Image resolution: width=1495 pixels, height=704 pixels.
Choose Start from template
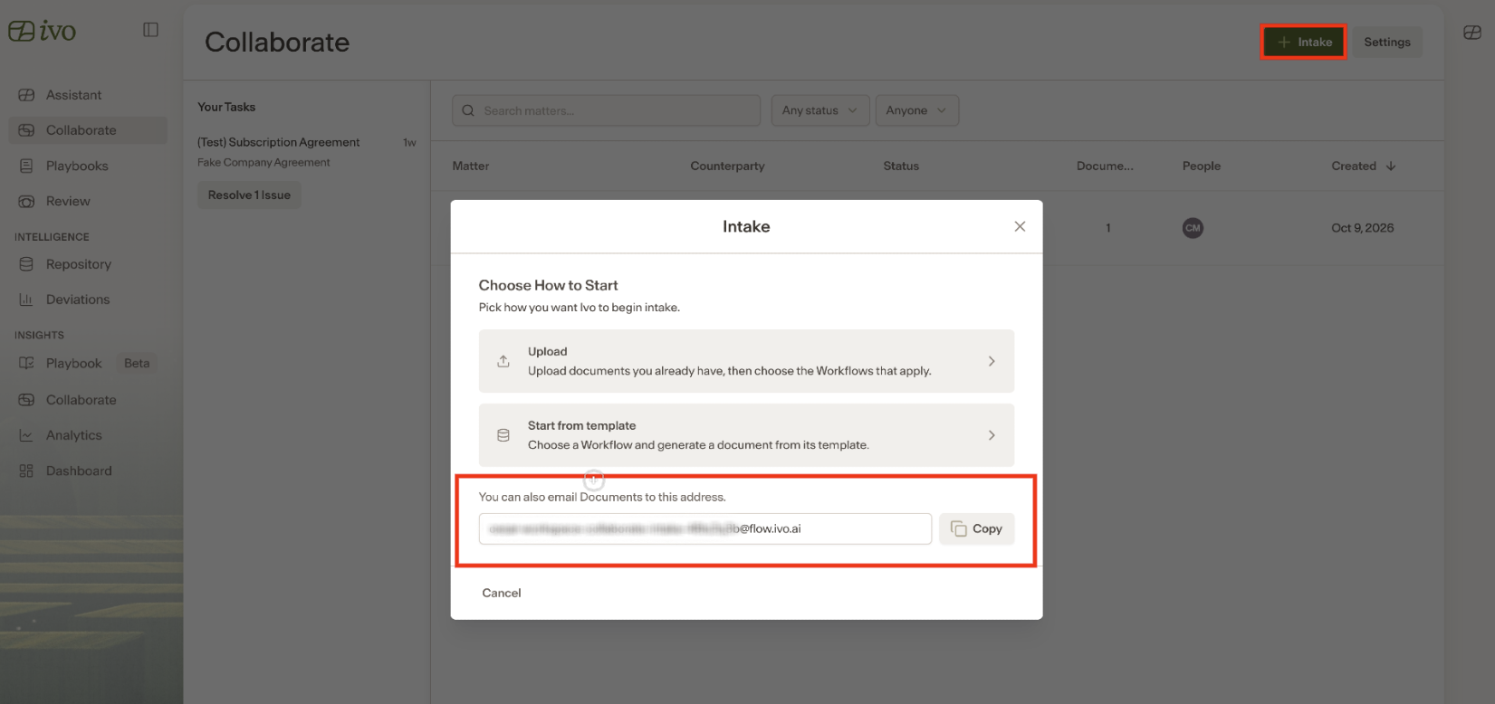(x=746, y=435)
